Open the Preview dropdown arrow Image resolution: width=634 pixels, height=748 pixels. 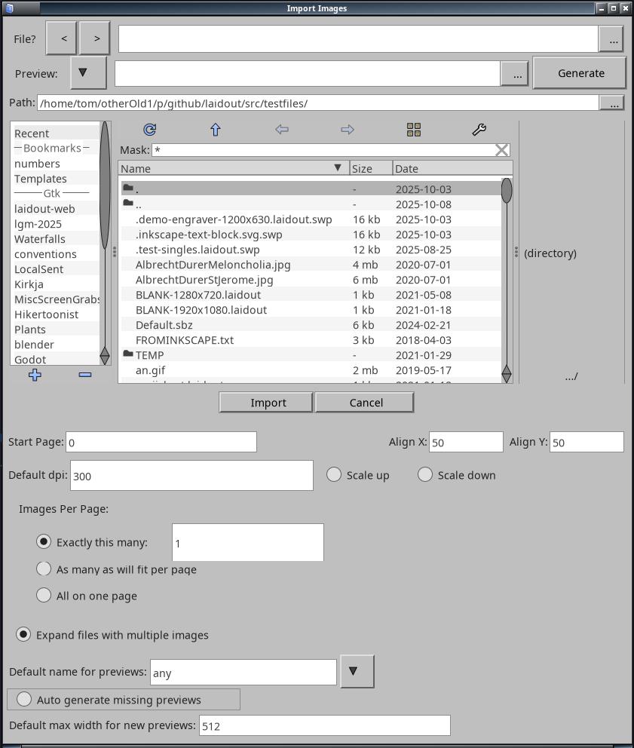coord(87,73)
